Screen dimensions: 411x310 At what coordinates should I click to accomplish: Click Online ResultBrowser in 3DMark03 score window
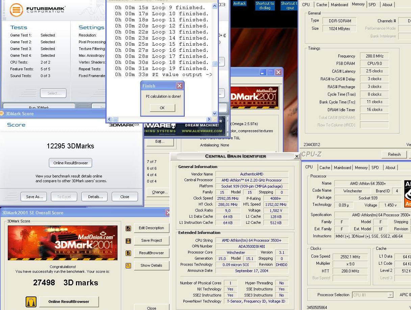[x=71, y=163]
